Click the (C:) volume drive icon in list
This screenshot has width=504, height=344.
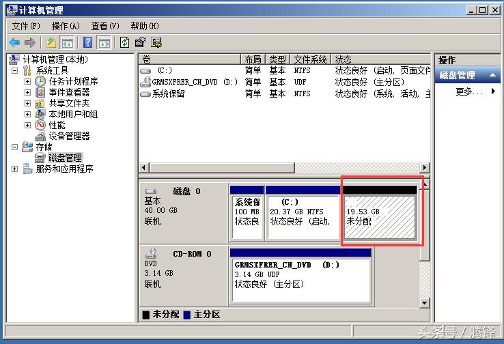tap(145, 71)
